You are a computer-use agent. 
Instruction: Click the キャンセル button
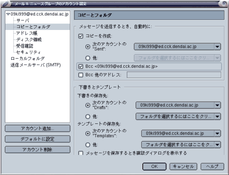click(183, 167)
